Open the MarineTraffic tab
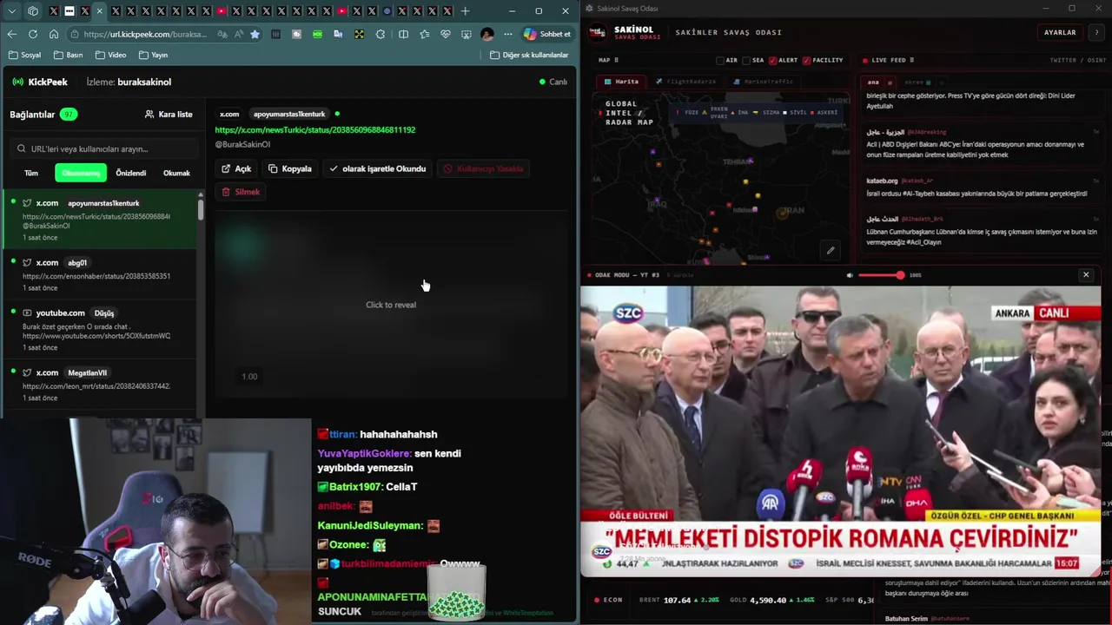The height and width of the screenshot is (625, 1112). [x=764, y=82]
